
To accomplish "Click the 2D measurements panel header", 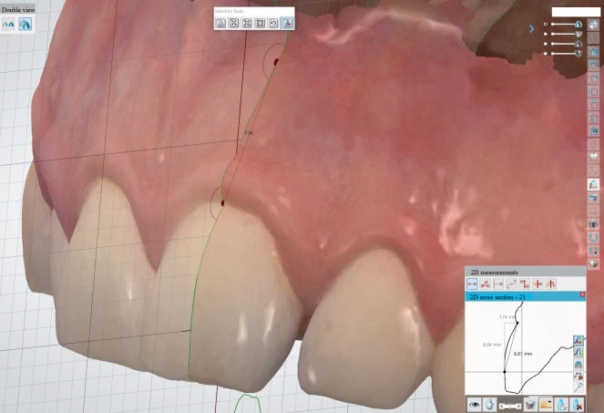I will [526, 273].
